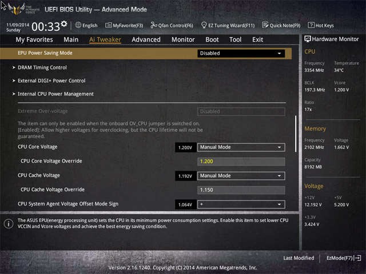
Task: Switch to My Favorites tab
Action: tap(34, 39)
